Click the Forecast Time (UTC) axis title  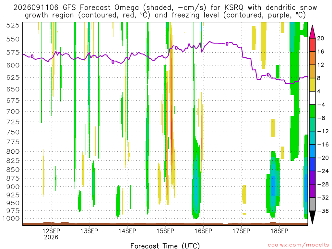click(x=165, y=246)
